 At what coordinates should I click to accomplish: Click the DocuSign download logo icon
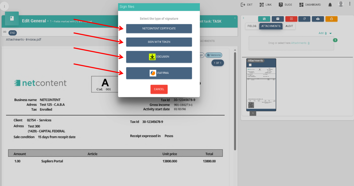click(152, 57)
